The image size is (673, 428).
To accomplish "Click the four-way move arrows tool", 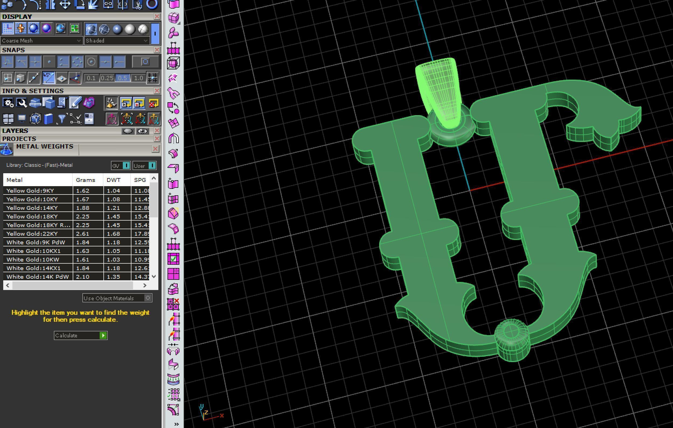I will coord(65,5).
